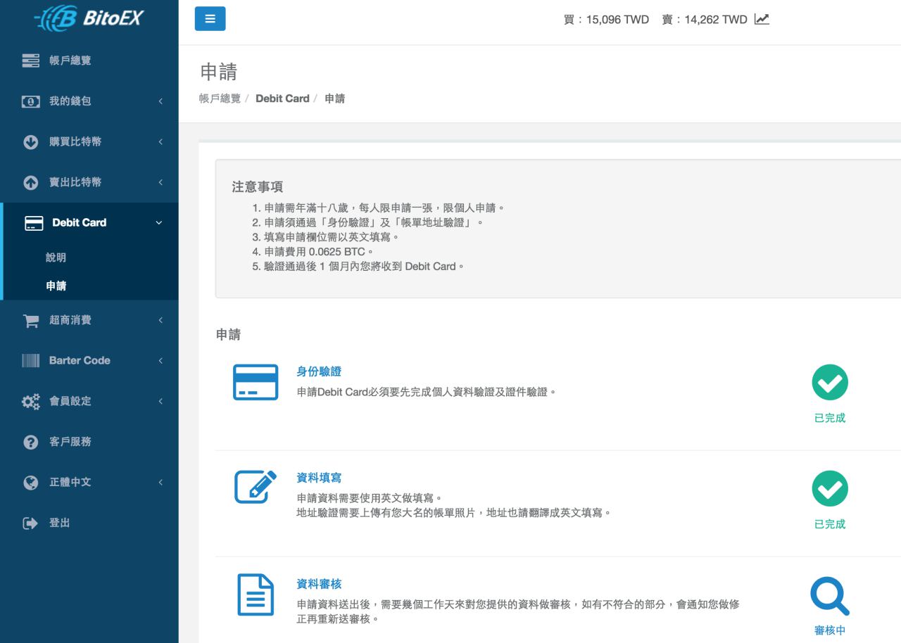Open the price chart icon
The height and width of the screenshot is (643, 901).
(762, 19)
